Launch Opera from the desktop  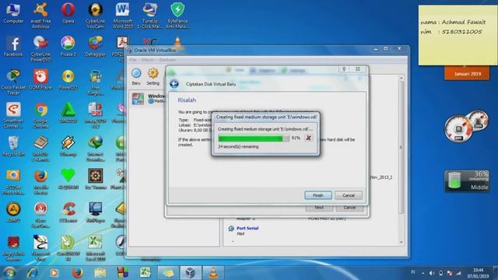[x=68, y=14]
